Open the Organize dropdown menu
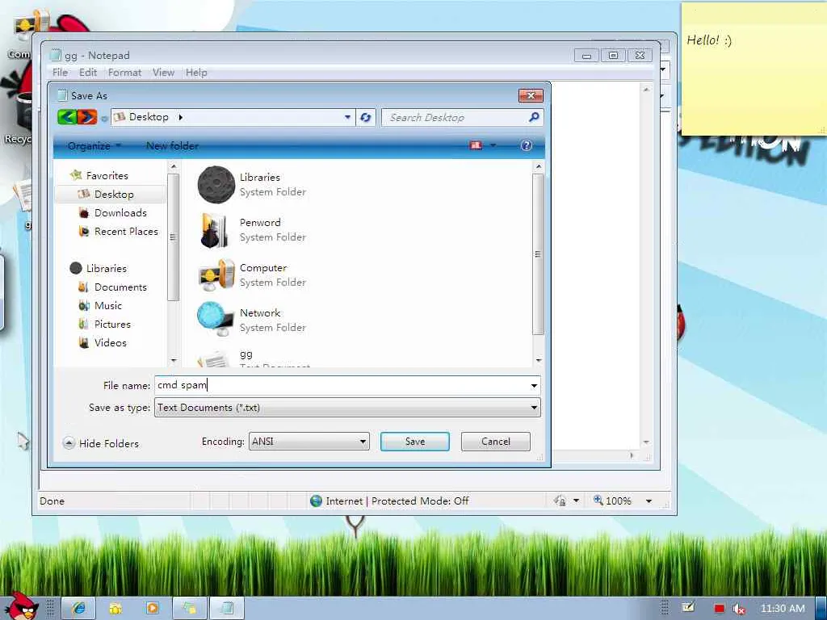827x620 pixels. click(94, 145)
